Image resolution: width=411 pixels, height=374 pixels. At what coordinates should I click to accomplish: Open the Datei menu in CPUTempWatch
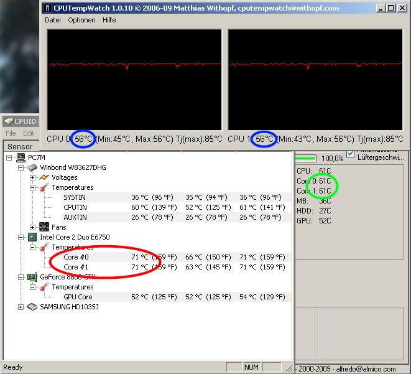click(x=53, y=20)
